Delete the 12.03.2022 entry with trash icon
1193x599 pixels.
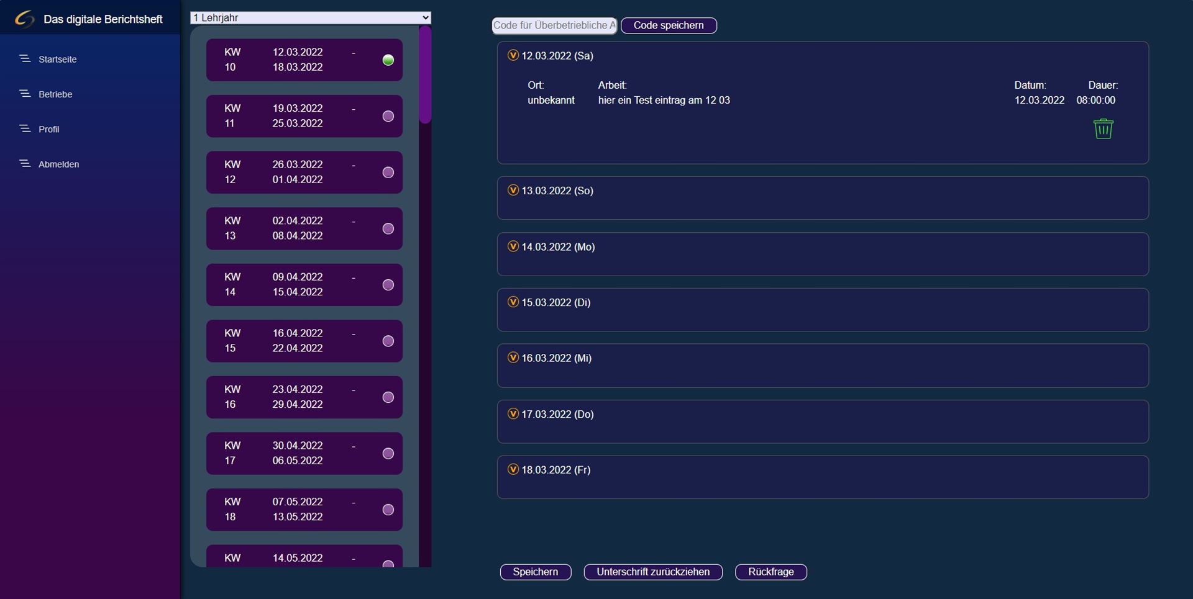coord(1103,129)
